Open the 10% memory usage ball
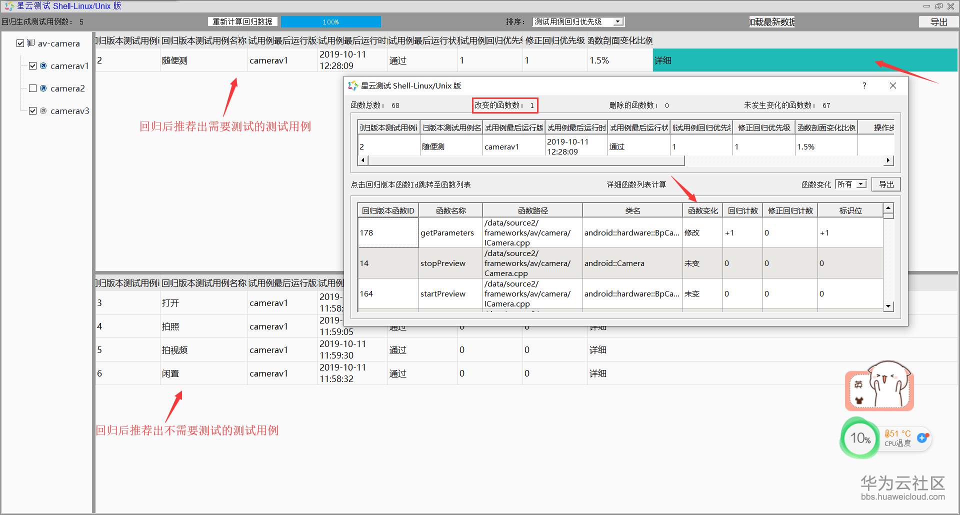The image size is (960, 515). point(860,438)
